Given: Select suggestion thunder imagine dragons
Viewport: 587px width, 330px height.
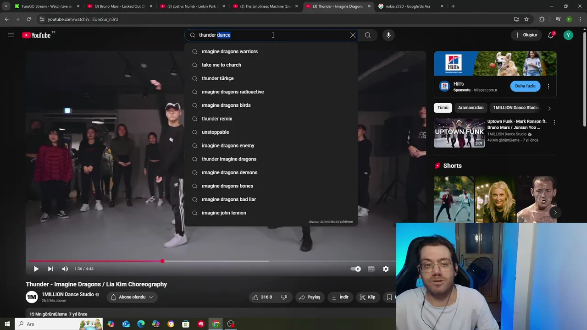Looking at the screenshot, I should click(x=271, y=159).
